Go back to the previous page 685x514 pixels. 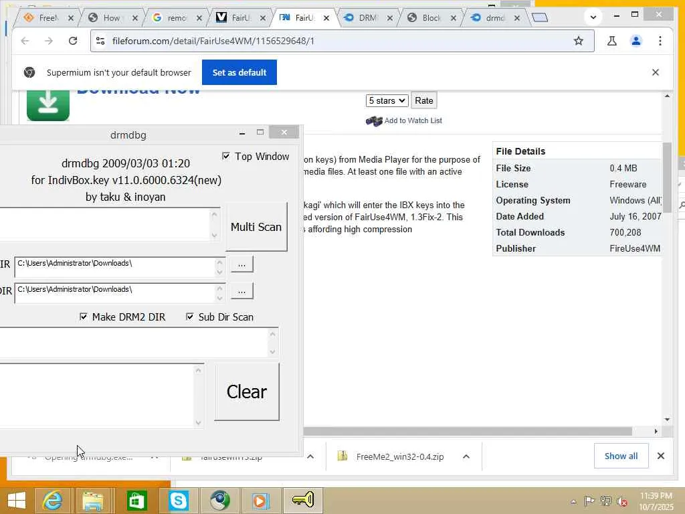pos(25,41)
